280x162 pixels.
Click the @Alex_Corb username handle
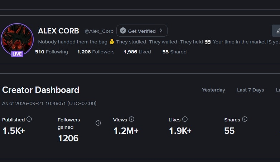pyautogui.click(x=99, y=31)
